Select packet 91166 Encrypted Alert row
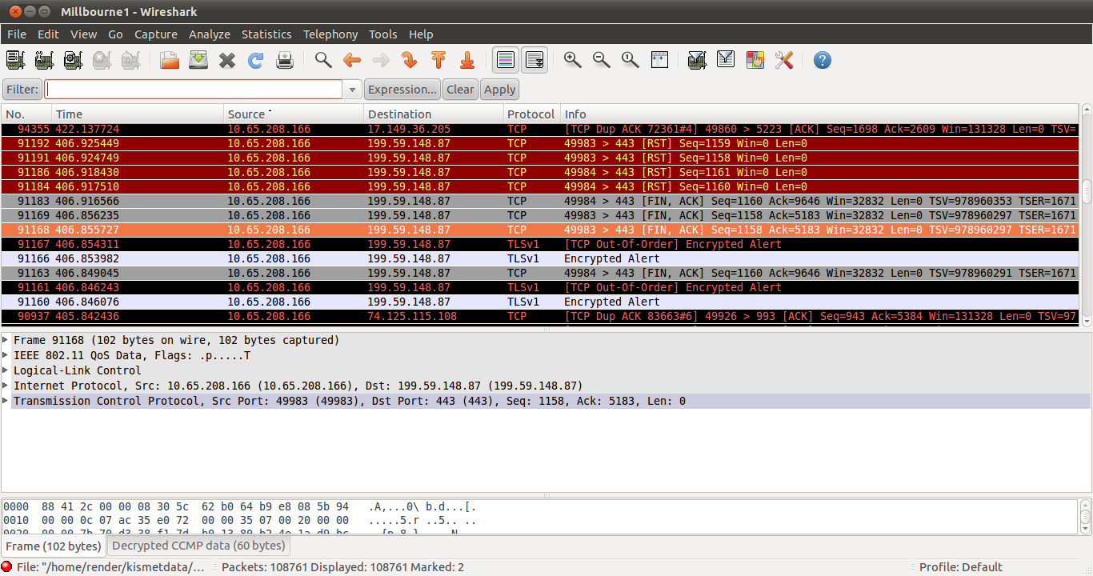 point(540,258)
